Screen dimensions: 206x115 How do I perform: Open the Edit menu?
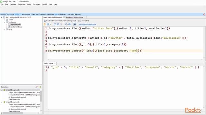pos(6,4)
